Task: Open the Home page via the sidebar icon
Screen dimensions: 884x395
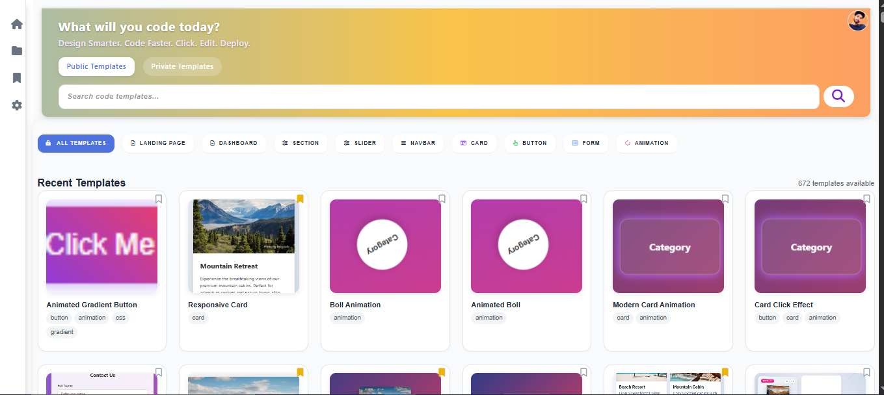Action: (16, 23)
